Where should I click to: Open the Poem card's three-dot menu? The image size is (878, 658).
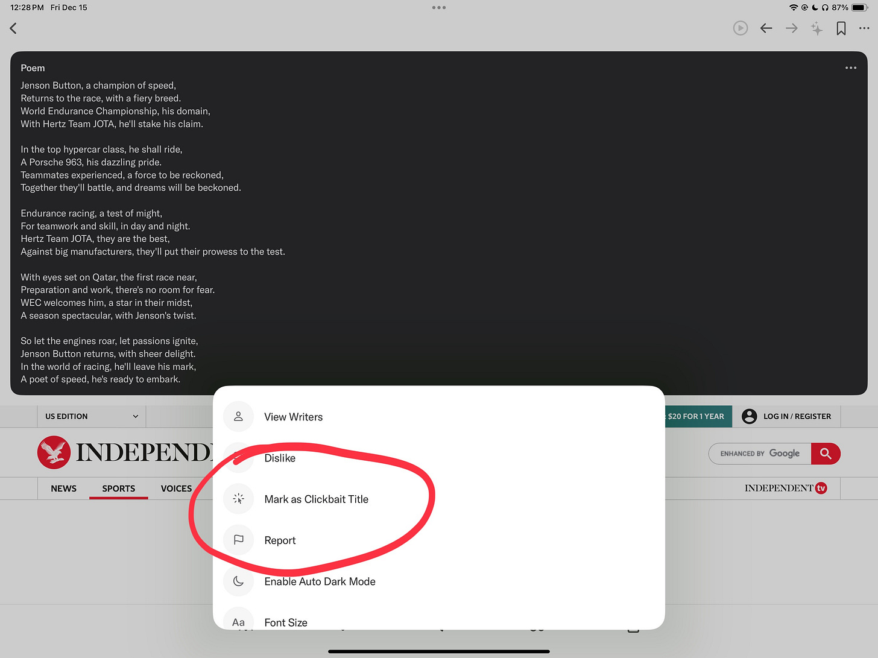tap(851, 68)
